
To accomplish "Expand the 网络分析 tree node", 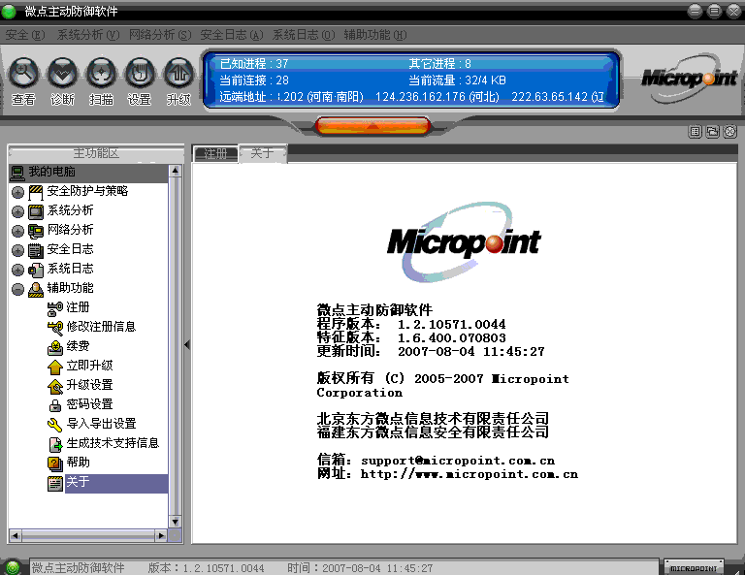I will (x=18, y=231).
